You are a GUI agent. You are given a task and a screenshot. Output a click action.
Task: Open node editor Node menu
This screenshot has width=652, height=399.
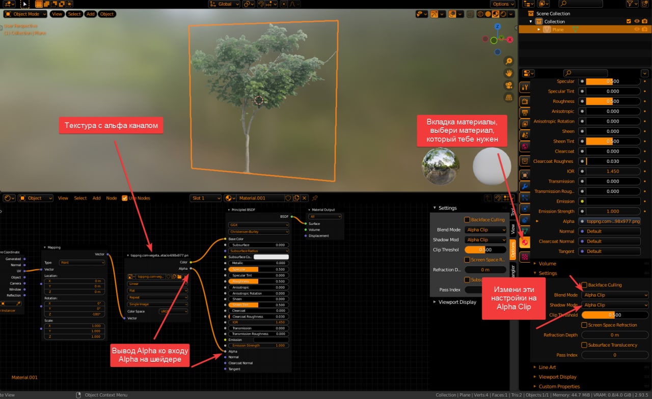coord(112,198)
